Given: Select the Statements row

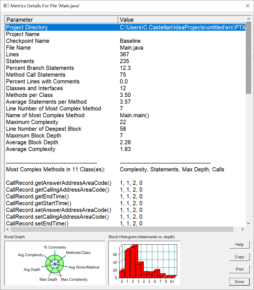Looking at the screenshot, I should 125,61.
